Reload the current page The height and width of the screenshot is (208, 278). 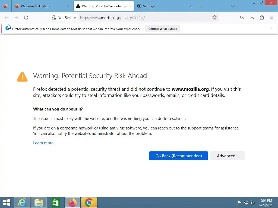point(26,18)
